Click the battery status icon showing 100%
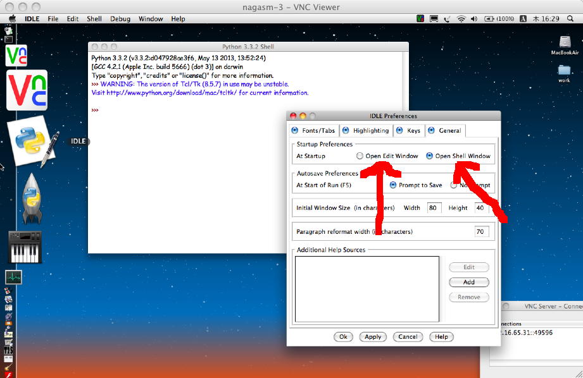This screenshot has width=583, height=378. tap(499, 18)
